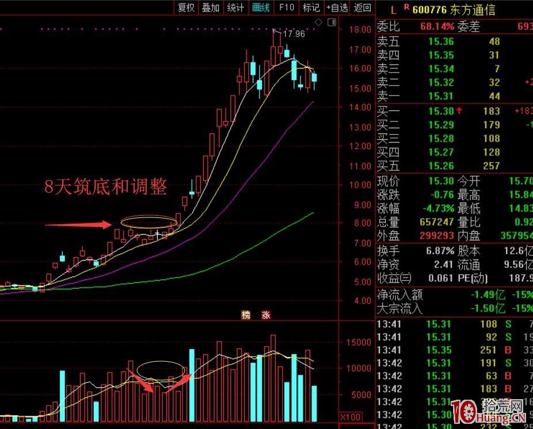Click the 18.00 price axis label

360,29
